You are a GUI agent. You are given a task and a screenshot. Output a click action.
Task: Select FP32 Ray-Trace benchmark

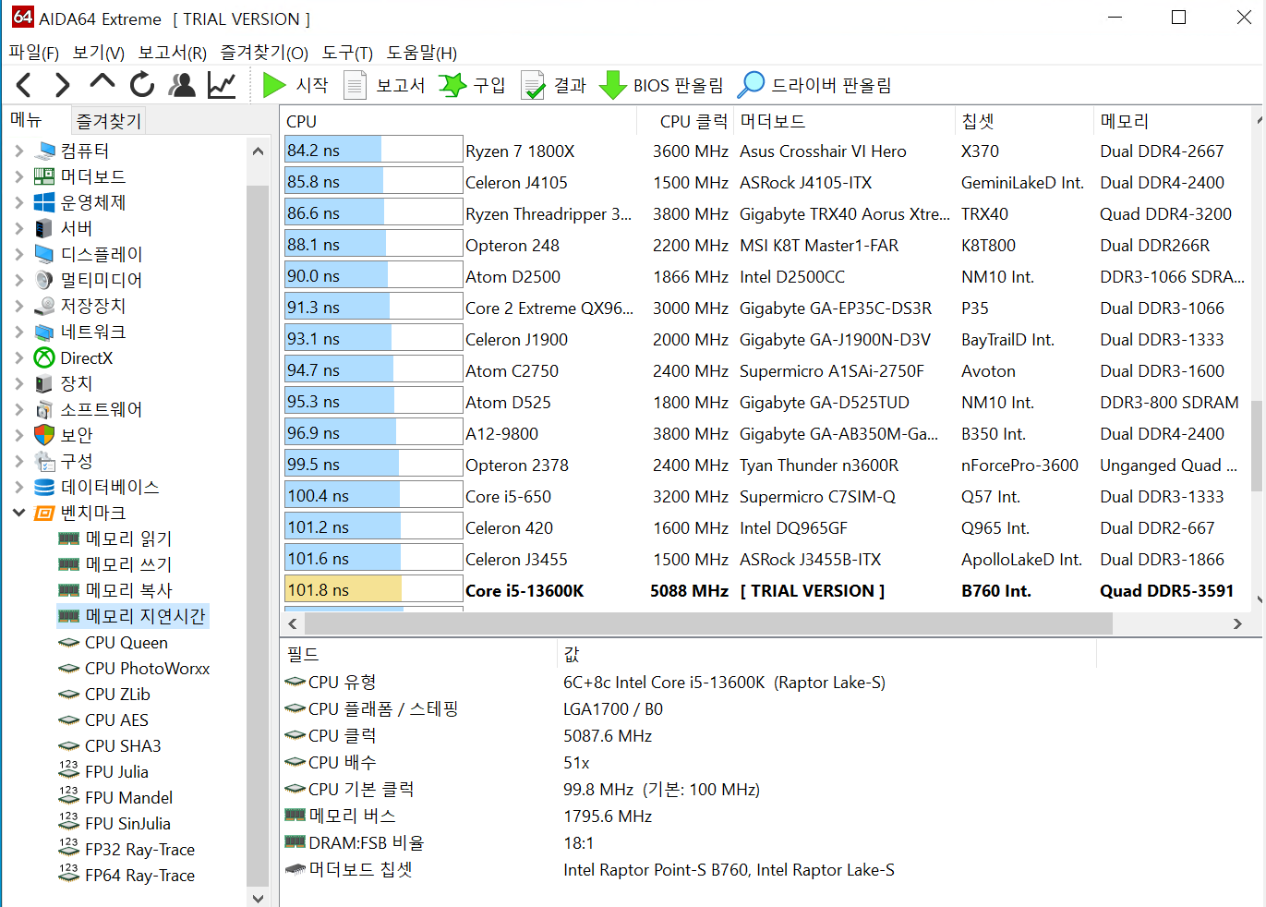pos(139,850)
